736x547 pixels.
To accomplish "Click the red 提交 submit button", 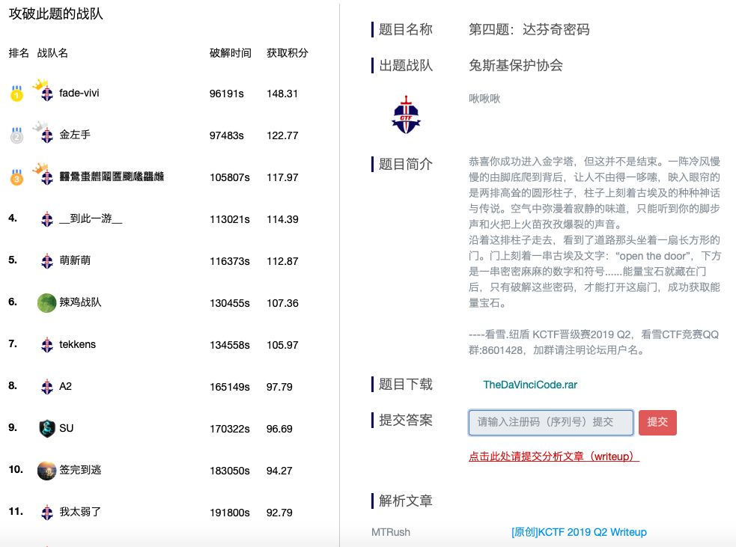I will (x=657, y=422).
